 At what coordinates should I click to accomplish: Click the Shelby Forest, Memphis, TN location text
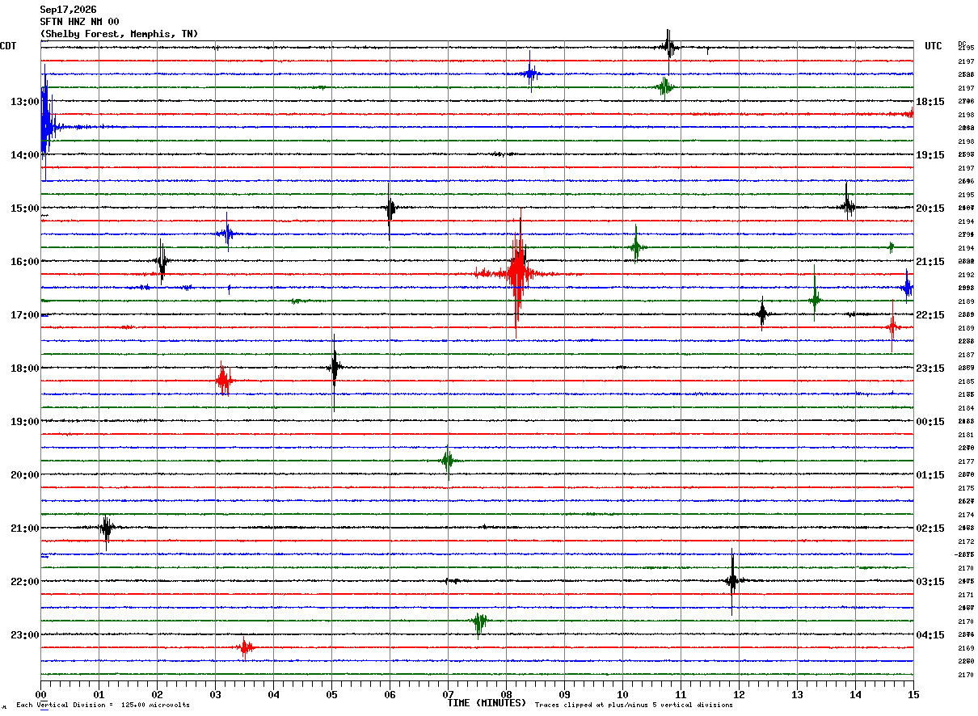pyautogui.click(x=119, y=34)
